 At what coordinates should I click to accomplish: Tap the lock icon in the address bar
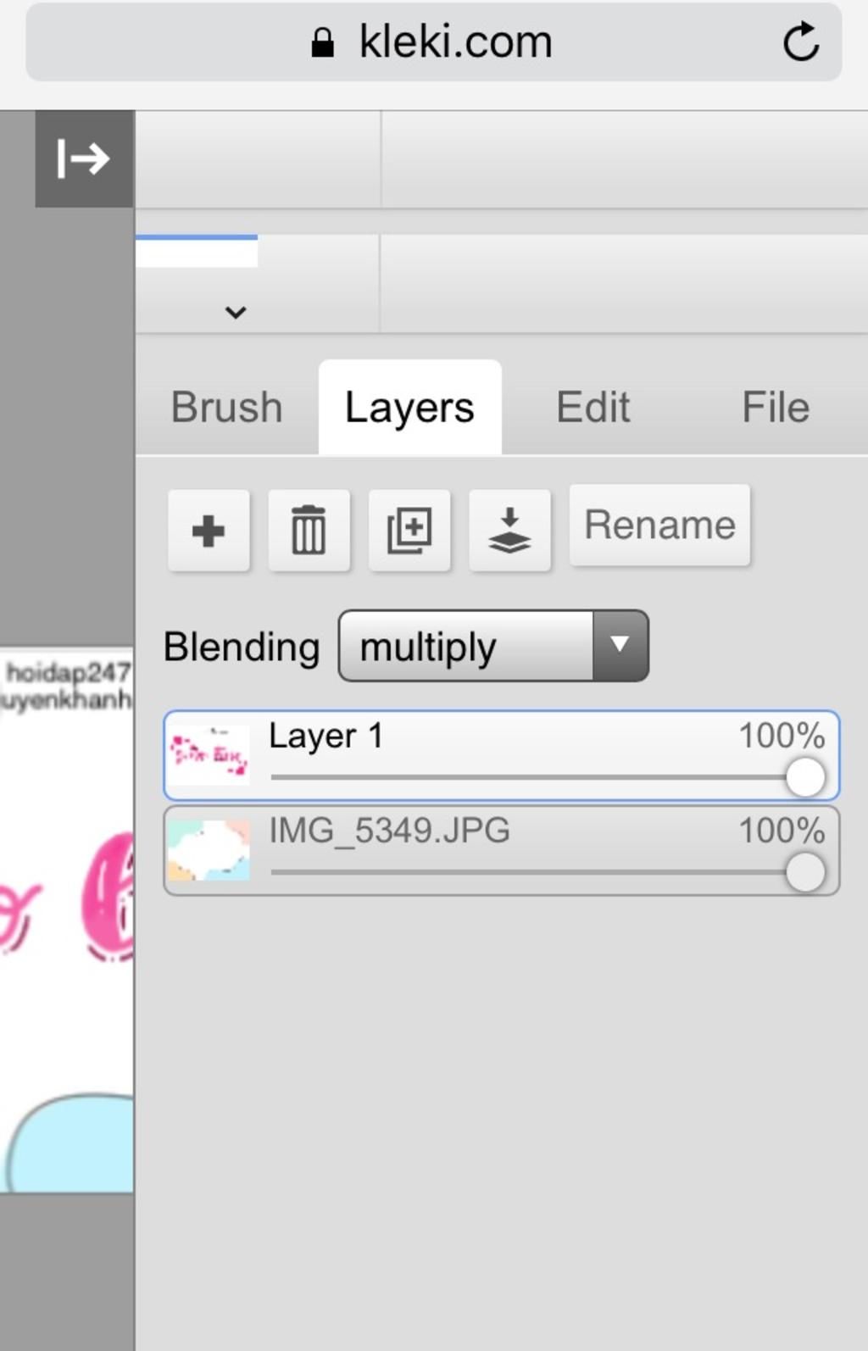pyautogui.click(x=322, y=42)
